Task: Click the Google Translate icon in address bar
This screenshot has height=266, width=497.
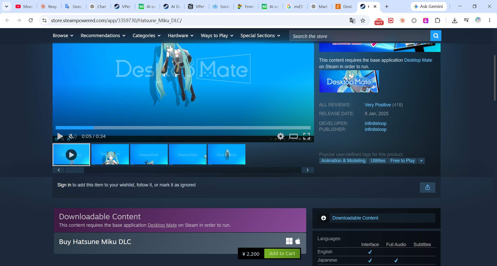Action: pyautogui.click(x=352, y=20)
